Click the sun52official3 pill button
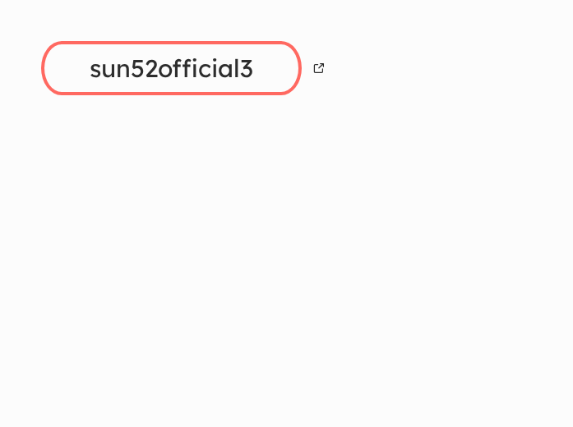Image resolution: width=573 pixels, height=427 pixels. click(x=171, y=69)
